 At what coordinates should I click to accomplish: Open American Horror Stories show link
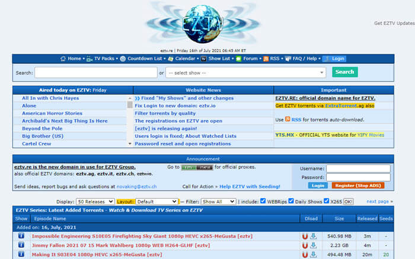[x=52, y=114]
